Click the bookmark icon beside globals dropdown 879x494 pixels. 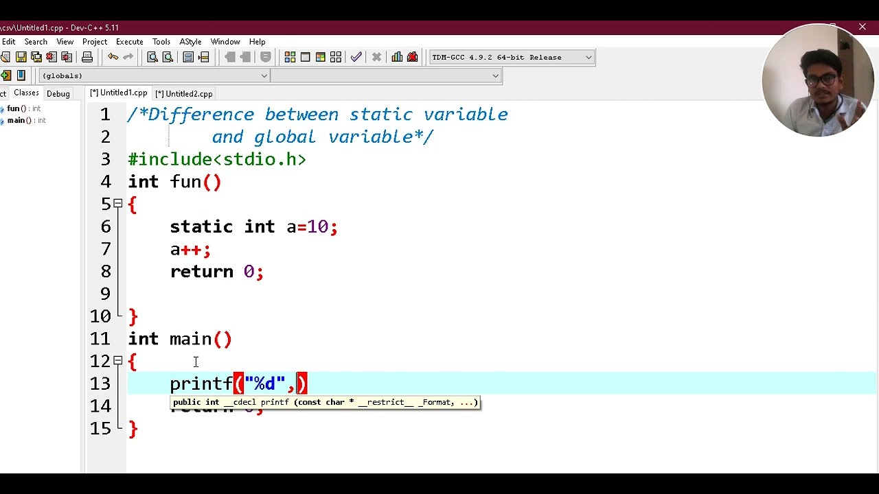pyautogui.click(x=21, y=75)
